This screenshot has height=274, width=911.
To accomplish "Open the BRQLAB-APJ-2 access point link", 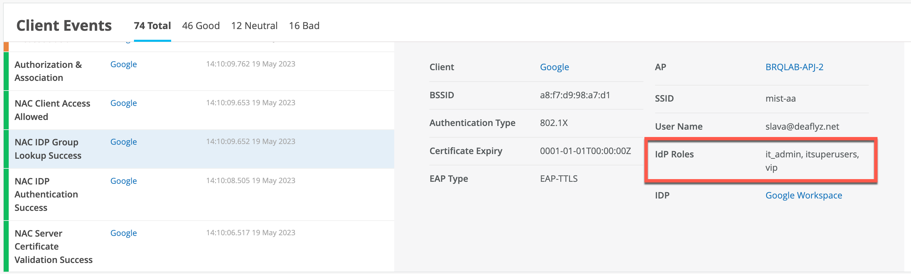I will tap(794, 67).
